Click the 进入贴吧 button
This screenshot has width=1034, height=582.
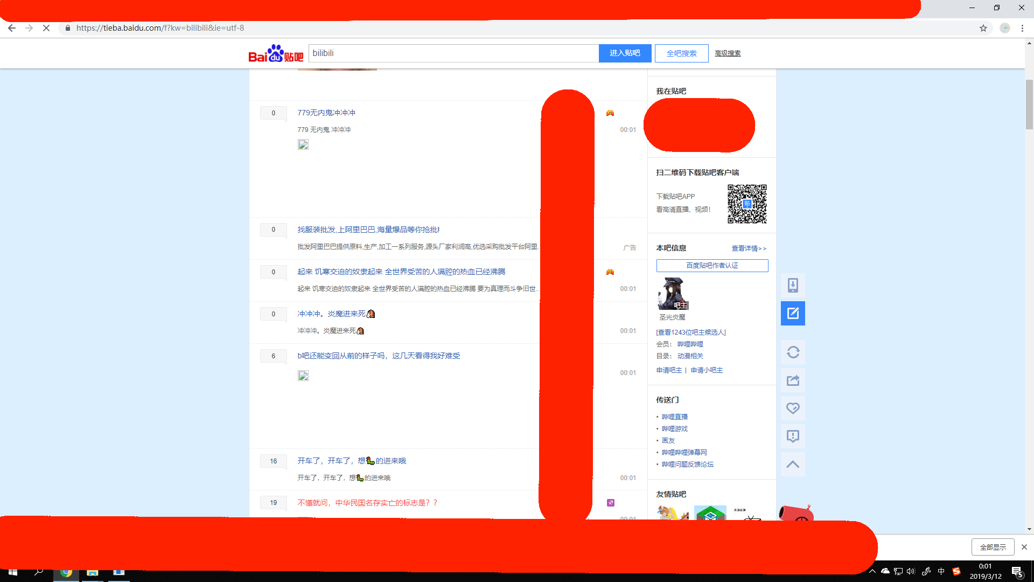pyautogui.click(x=625, y=53)
